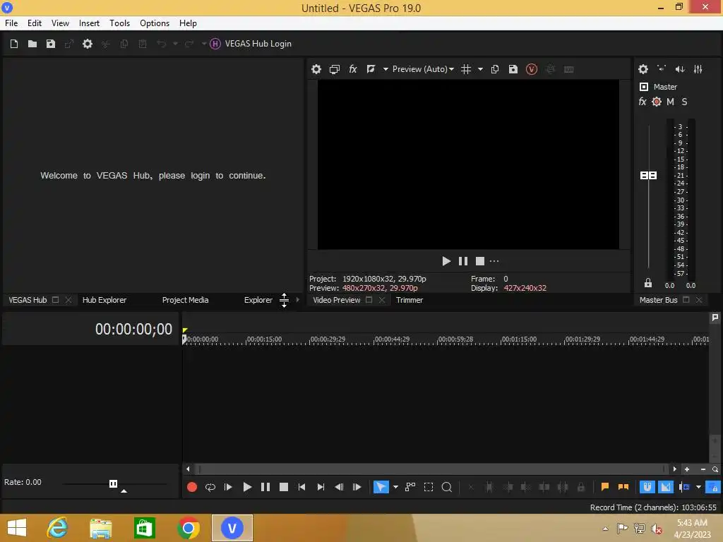Play the video preview
This screenshot has height=542, width=723.
click(x=446, y=261)
